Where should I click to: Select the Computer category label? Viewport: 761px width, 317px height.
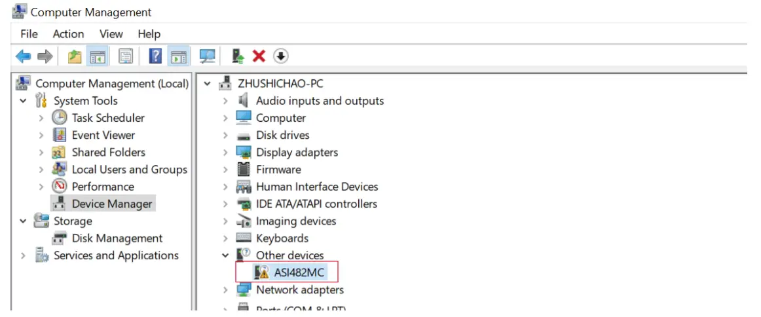(281, 118)
